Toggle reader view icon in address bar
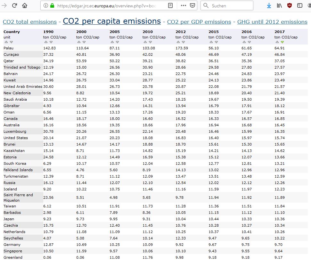 (x=170, y=5)
